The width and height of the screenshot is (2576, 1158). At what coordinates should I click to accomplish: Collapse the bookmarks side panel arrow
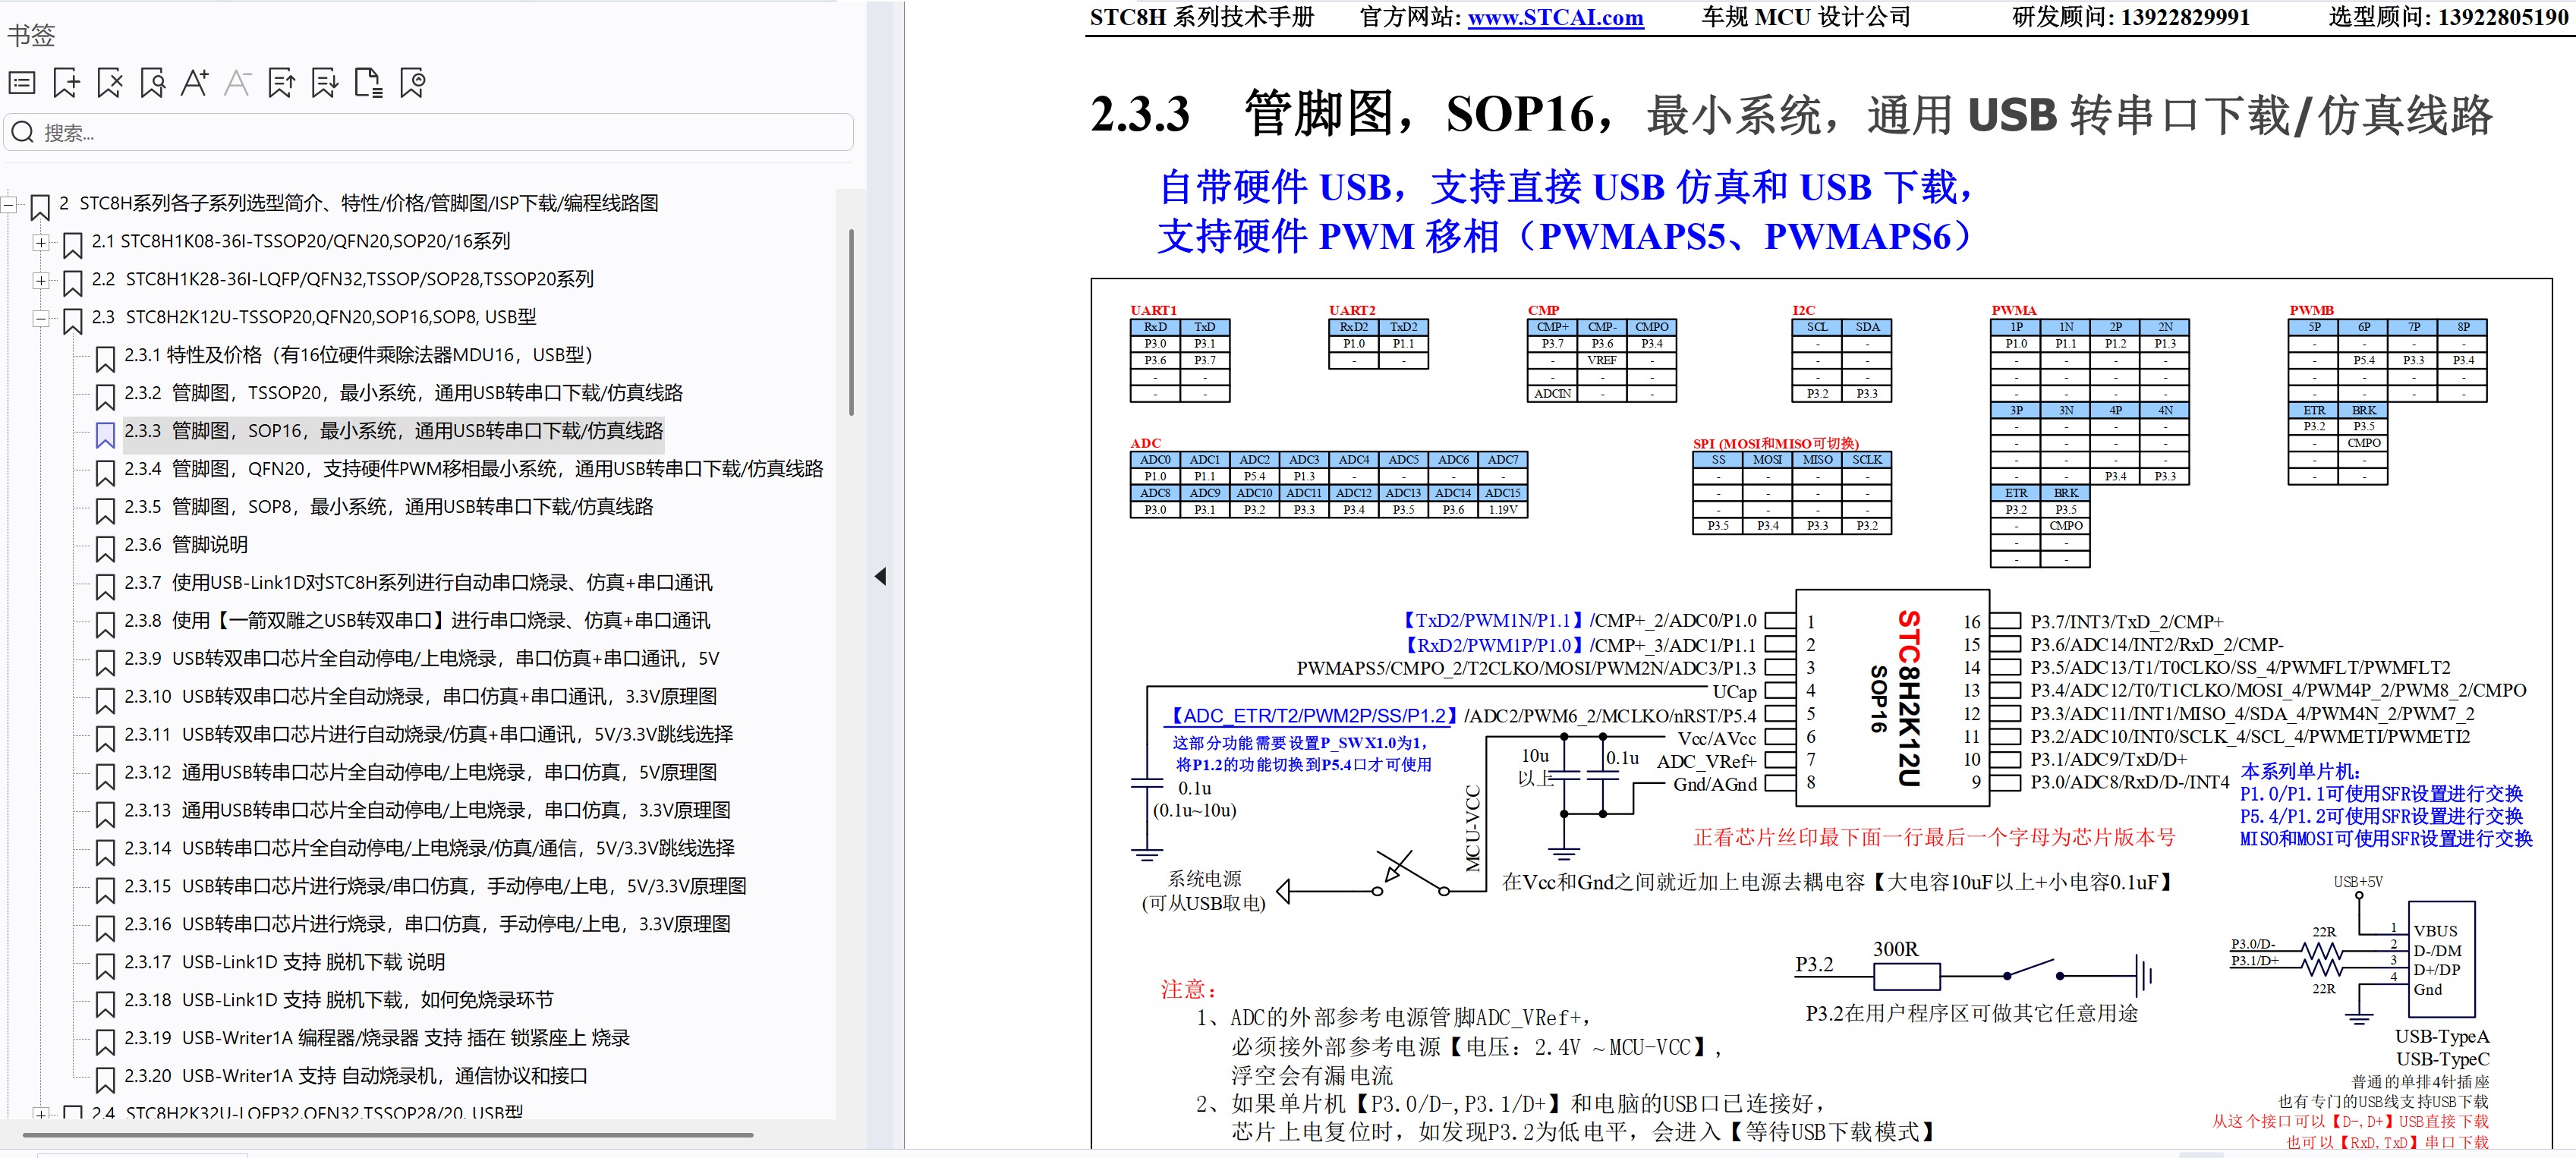point(880,577)
